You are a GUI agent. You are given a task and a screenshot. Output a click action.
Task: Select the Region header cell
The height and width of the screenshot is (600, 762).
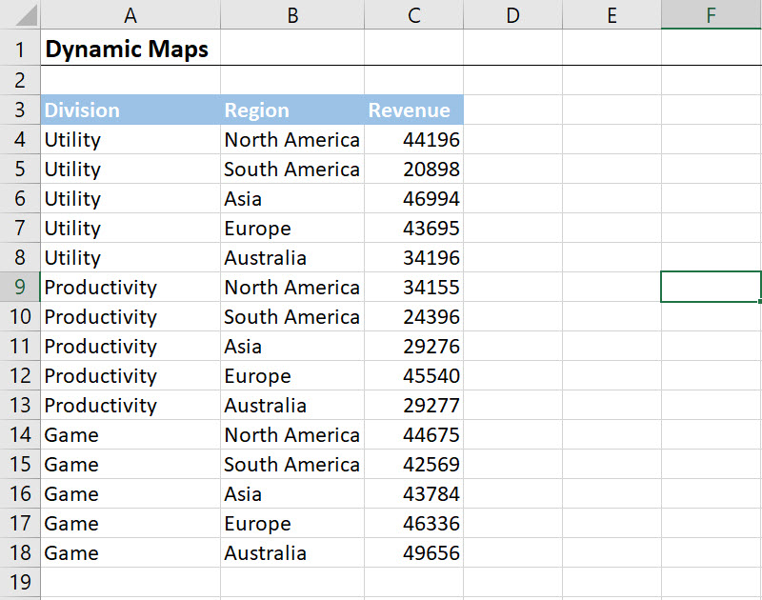(256, 110)
